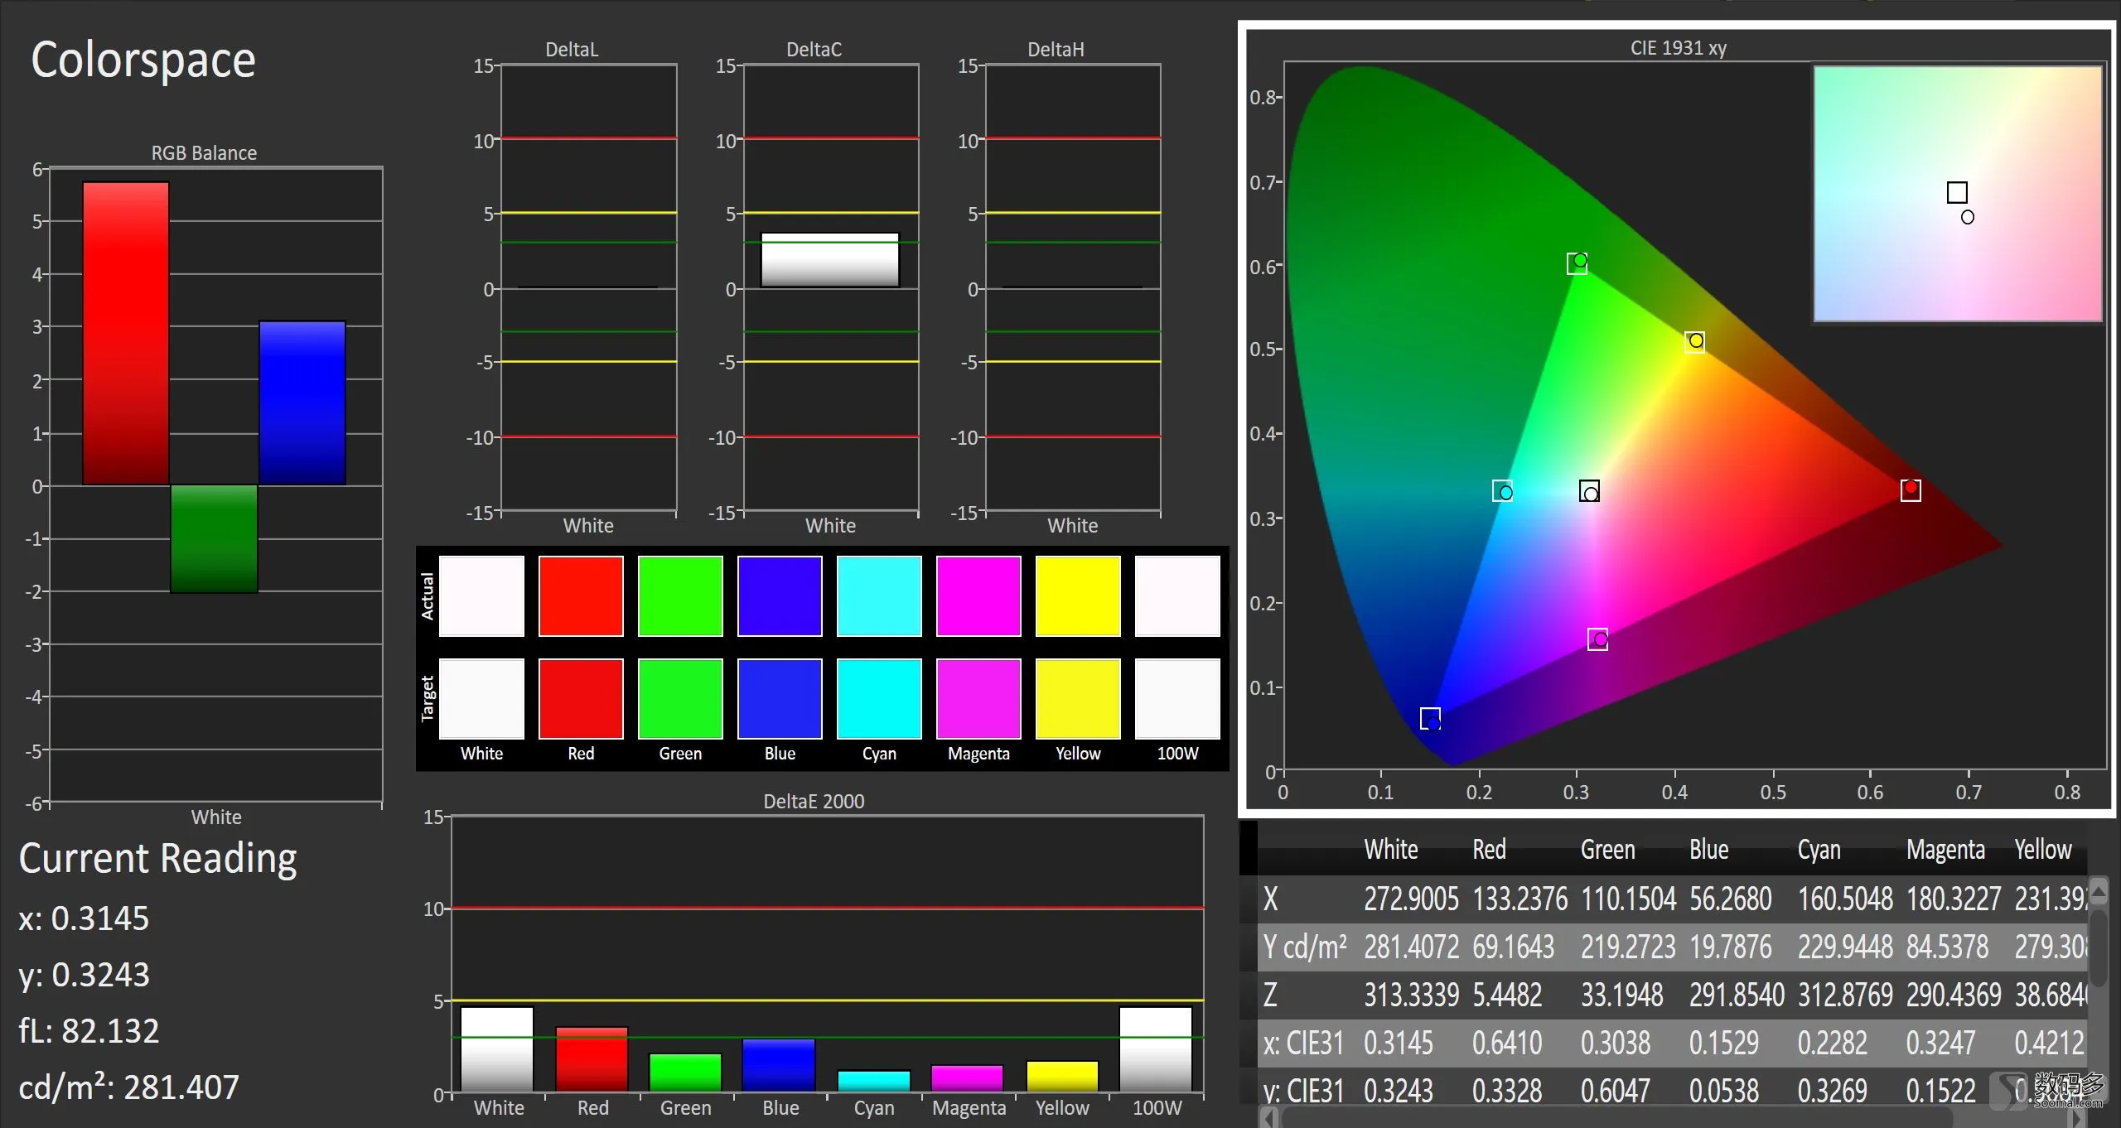Click the yellow secondary point on CIE diagram

click(x=1695, y=341)
